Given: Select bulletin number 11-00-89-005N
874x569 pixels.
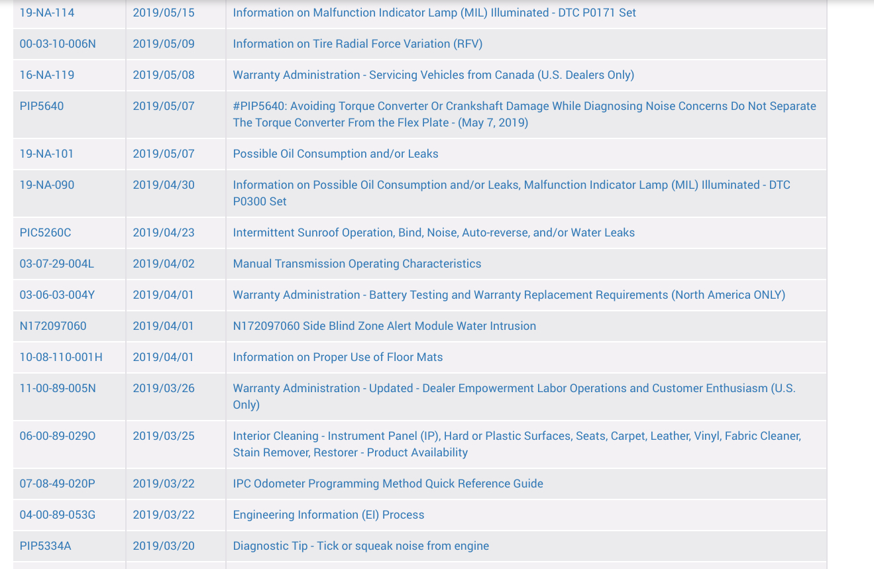Looking at the screenshot, I should click(58, 388).
